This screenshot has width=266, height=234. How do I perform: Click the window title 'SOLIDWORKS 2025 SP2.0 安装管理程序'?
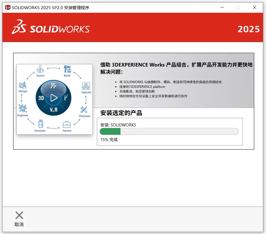pyautogui.click(x=51, y=8)
